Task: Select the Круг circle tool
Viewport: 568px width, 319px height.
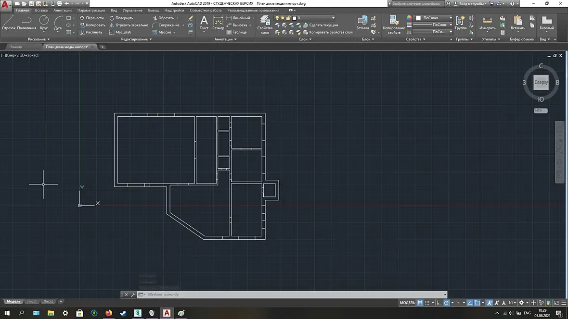Action: 44,23
